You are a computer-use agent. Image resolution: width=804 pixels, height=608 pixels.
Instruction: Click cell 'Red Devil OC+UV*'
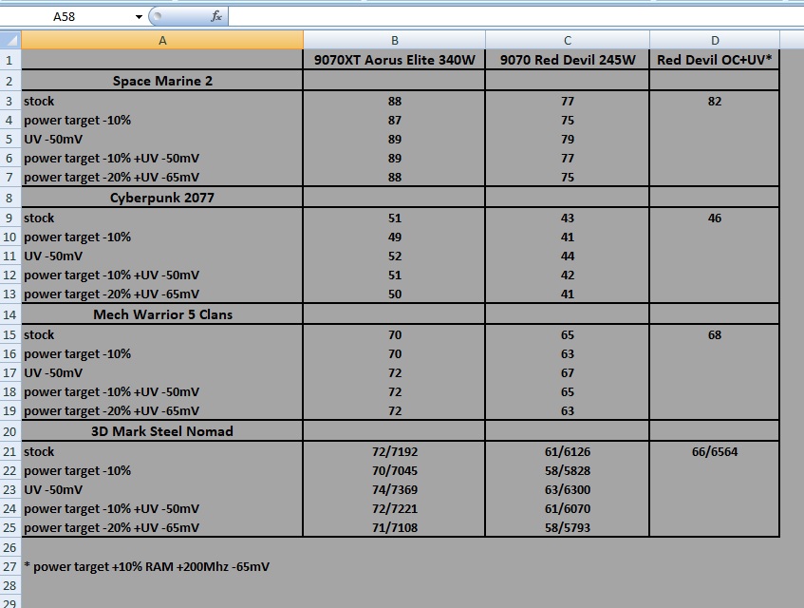click(x=714, y=60)
